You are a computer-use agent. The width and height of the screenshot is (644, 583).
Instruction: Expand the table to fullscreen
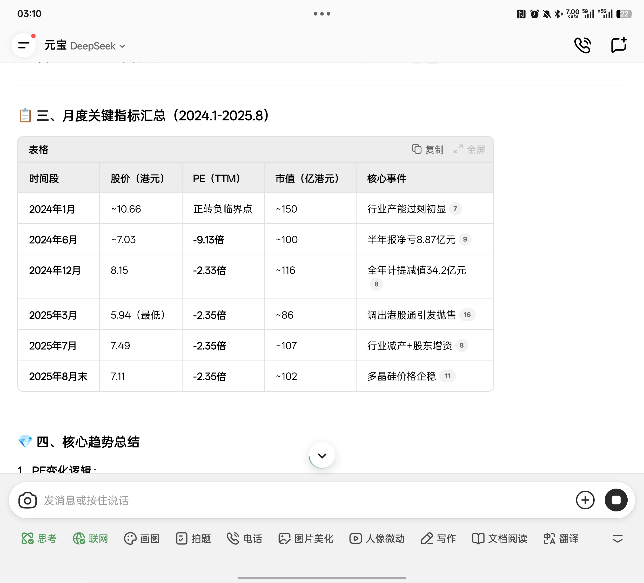point(469,149)
